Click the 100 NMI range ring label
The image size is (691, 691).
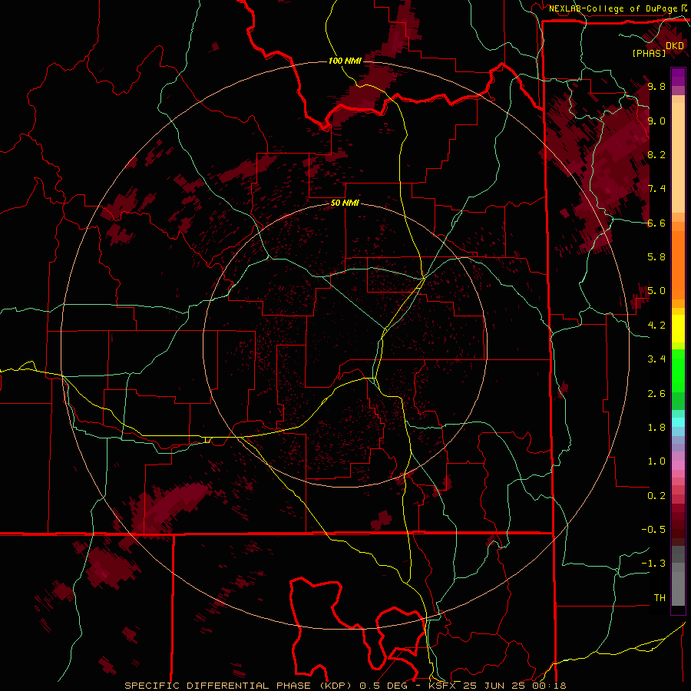[345, 61]
